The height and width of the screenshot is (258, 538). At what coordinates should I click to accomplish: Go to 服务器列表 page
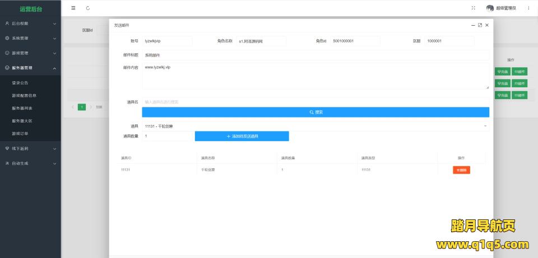[x=22, y=108]
